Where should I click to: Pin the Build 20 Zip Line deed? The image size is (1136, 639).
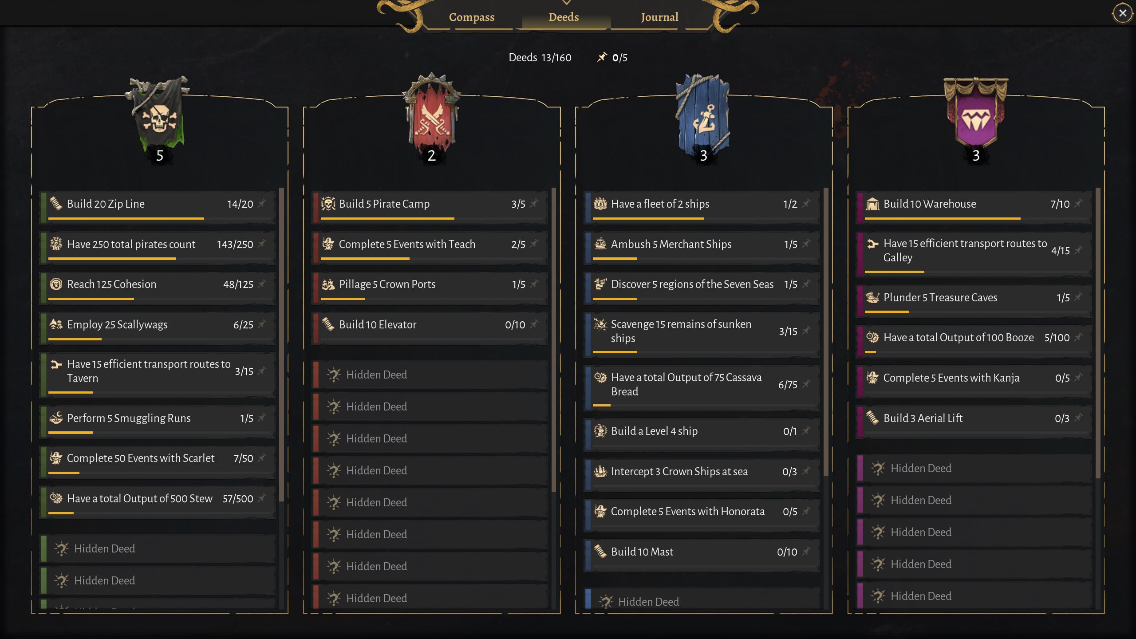coord(262,203)
